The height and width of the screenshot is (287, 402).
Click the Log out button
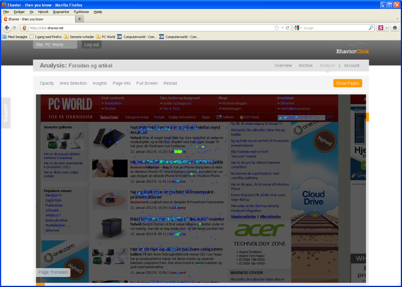pos(92,44)
